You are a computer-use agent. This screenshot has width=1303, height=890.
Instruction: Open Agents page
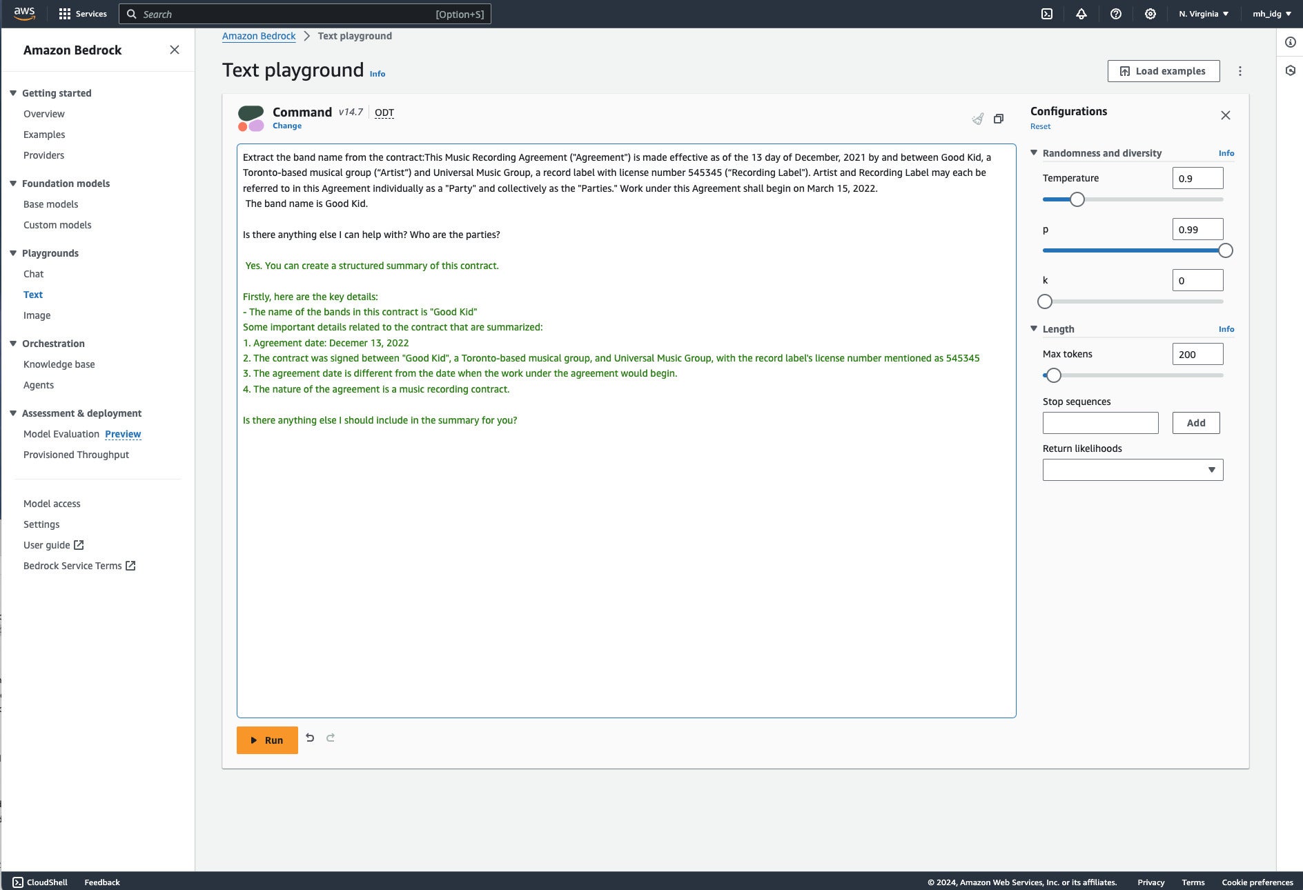(39, 385)
